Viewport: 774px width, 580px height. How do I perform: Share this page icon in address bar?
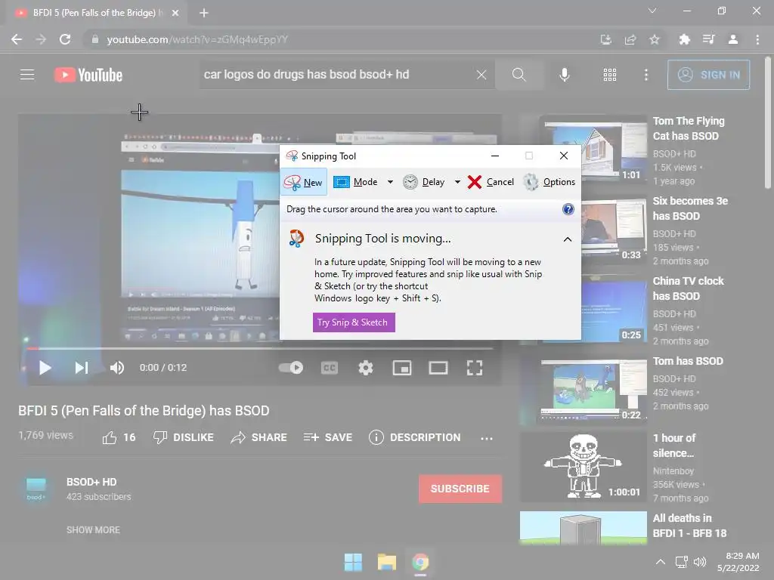pos(630,39)
